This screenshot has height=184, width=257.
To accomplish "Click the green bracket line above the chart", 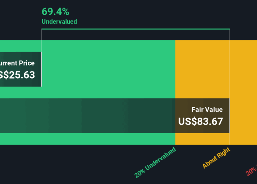I will pos(136,29).
